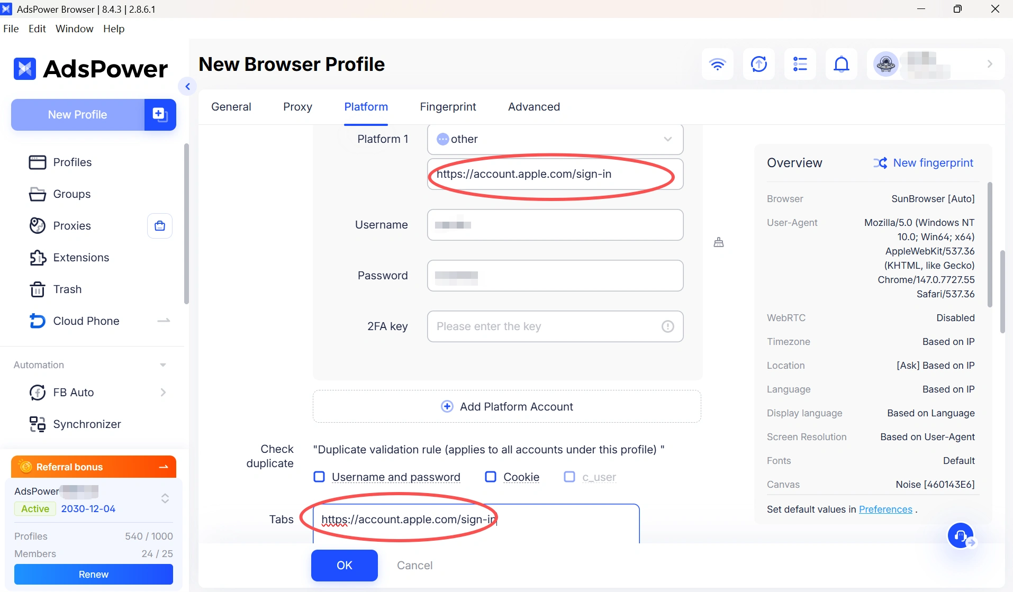This screenshot has height=592, width=1013.
Task: Click the AdsPower logo
Action: tap(91, 69)
